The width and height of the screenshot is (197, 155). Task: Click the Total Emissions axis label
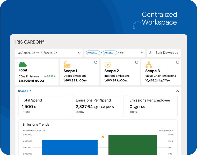click(x=34, y=130)
